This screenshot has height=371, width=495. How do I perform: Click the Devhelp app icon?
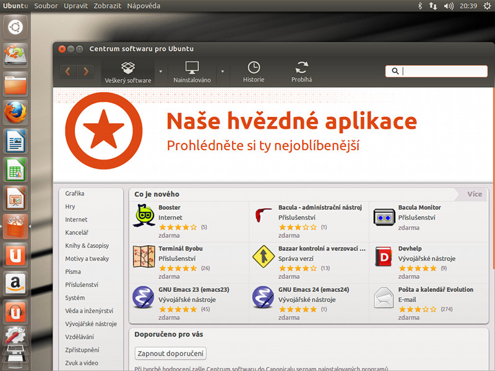(x=384, y=257)
